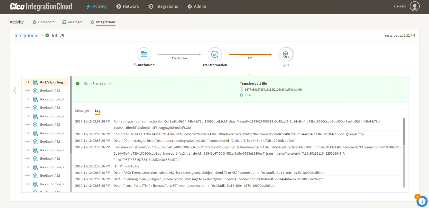
Task: Open the slackers account menu
Action: click(399, 6)
